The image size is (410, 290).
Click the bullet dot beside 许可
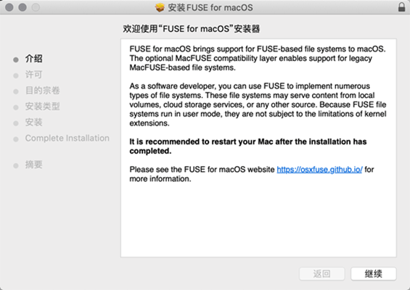tap(16, 76)
